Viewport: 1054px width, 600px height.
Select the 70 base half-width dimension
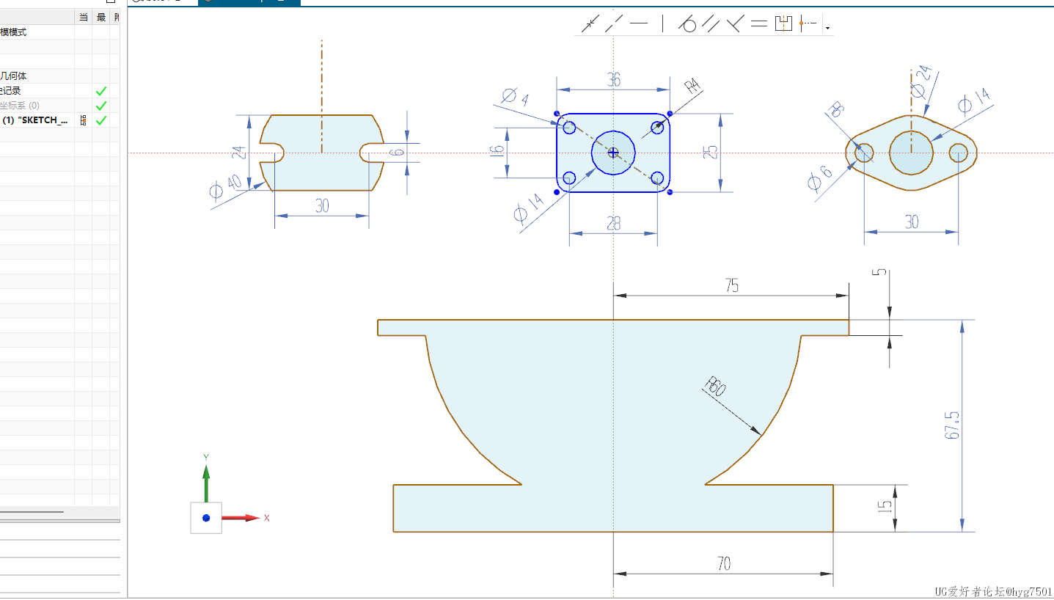(723, 564)
